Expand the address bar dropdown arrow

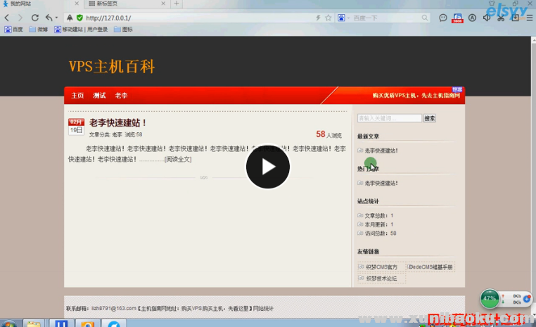319,18
